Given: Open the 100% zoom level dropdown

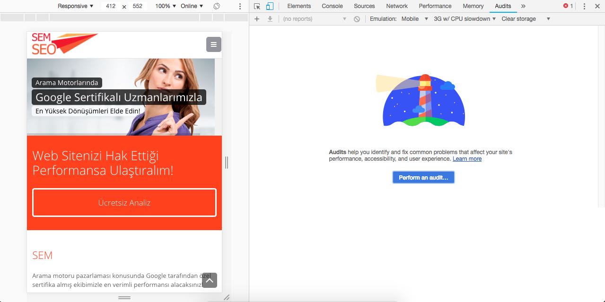Looking at the screenshot, I should tap(165, 6).
